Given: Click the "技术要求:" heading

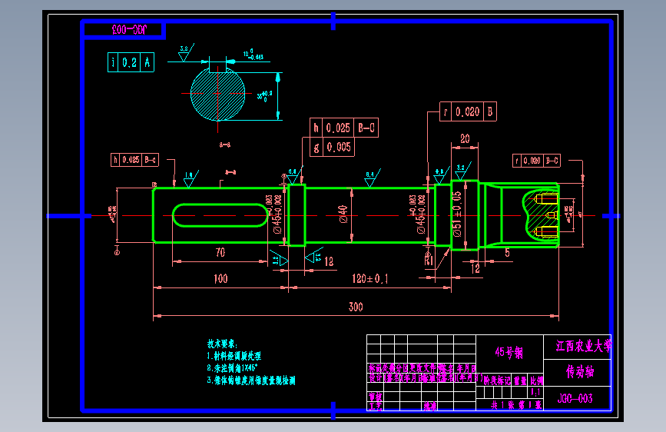Looking at the screenshot, I should (x=222, y=344).
